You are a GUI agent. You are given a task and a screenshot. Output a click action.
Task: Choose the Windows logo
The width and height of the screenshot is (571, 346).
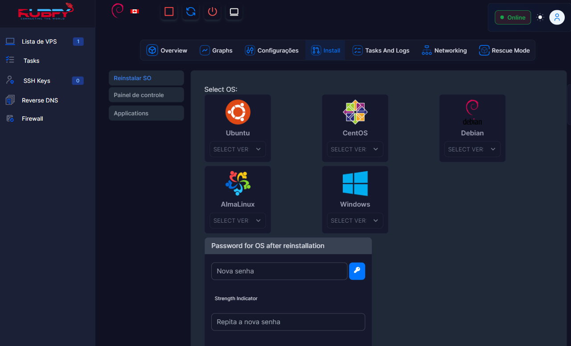(355, 183)
